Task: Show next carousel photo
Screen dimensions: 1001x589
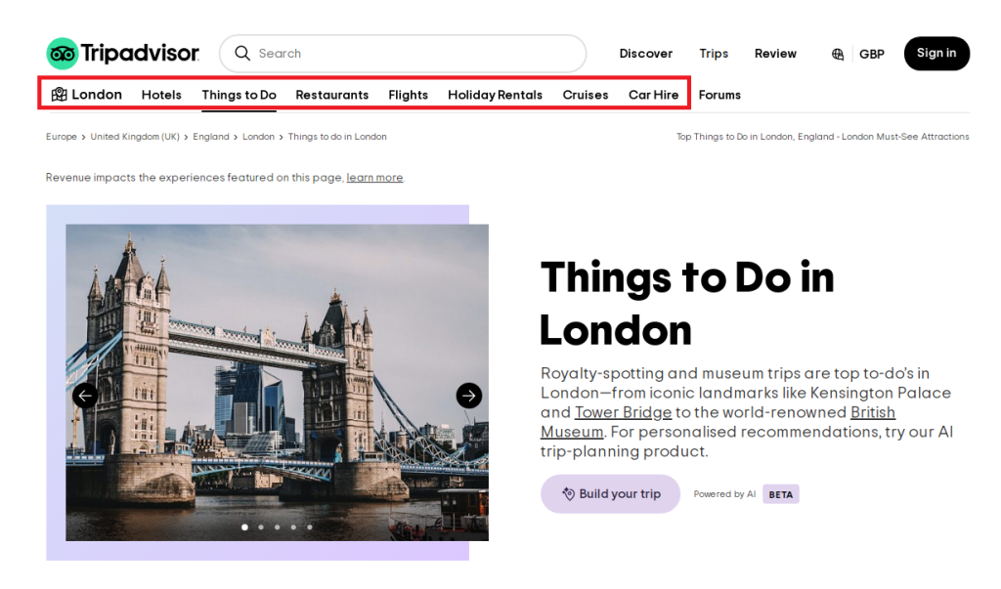Action: coord(468,396)
